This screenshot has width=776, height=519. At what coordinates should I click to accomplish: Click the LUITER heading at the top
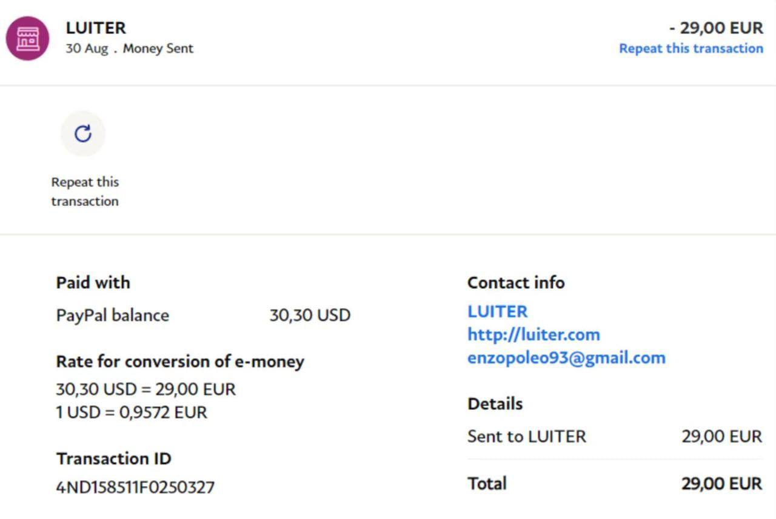(96, 28)
